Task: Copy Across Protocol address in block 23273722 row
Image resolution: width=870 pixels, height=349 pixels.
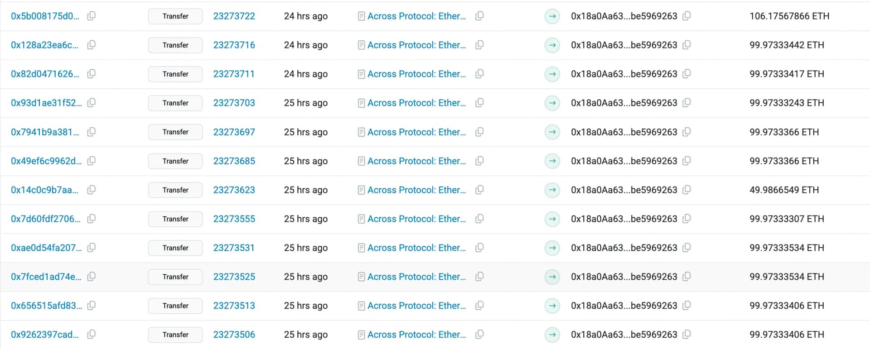Action: pyautogui.click(x=479, y=16)
